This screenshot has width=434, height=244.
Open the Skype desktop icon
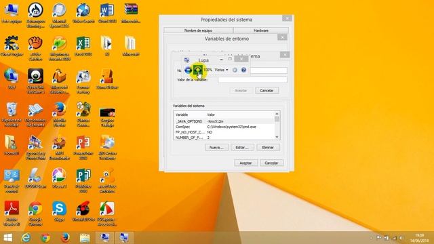click(x=60, y=212)
